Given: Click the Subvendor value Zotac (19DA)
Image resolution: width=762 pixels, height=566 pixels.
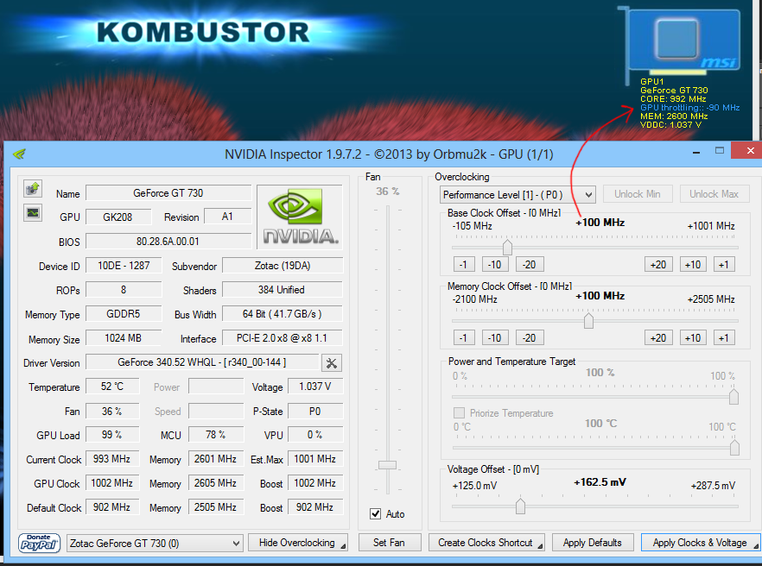Looking at the screenshot, I should [x=283, y=266].
